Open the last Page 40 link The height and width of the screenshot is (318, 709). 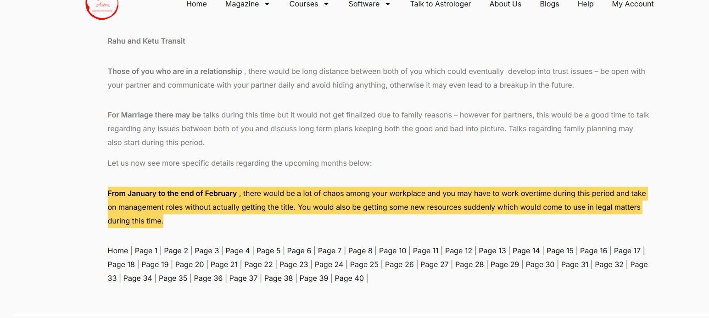click(x=349, y=278)
